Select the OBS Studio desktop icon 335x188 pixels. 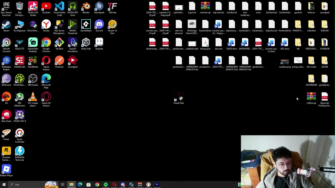tap(33, 80)
